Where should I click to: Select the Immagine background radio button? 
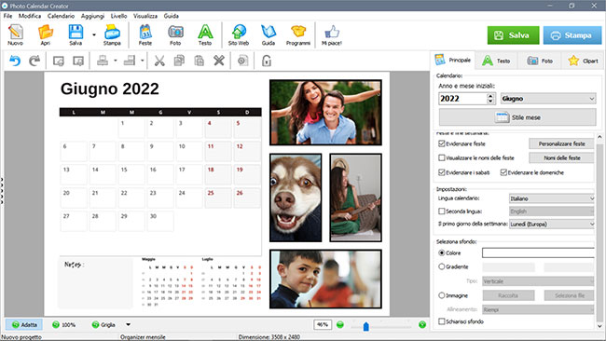pyautogui.click(x=442, y=295)
